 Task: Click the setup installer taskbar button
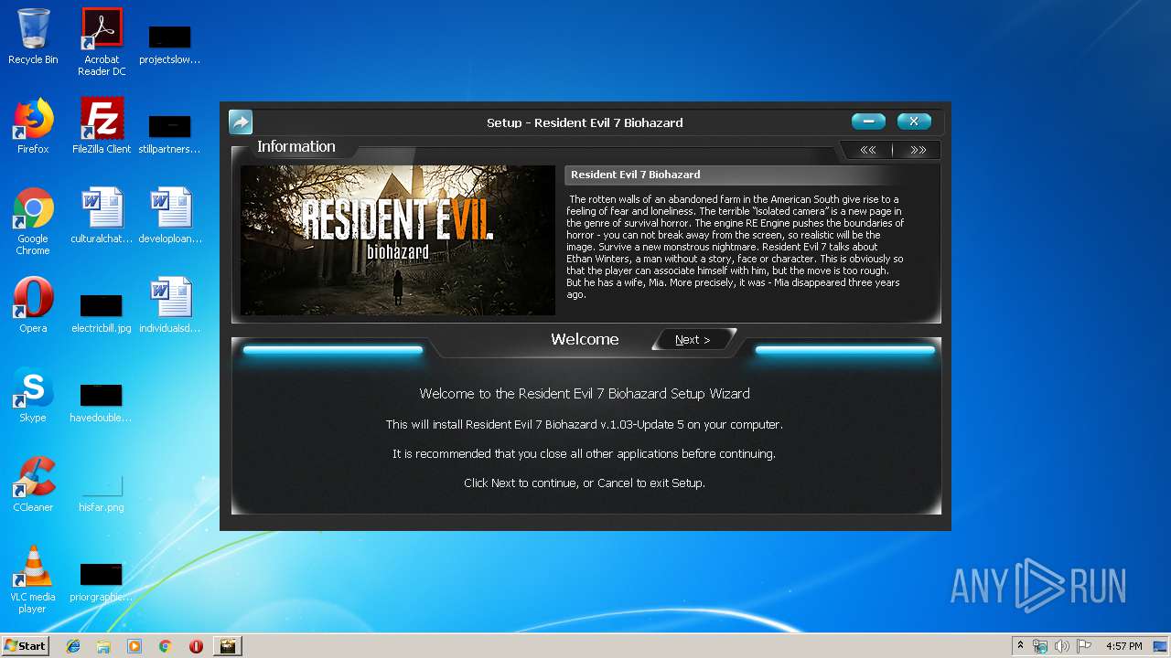click(227, 646)
